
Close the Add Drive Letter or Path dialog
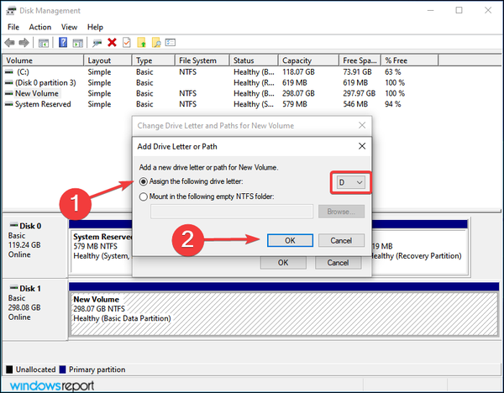tap(362, 146)
